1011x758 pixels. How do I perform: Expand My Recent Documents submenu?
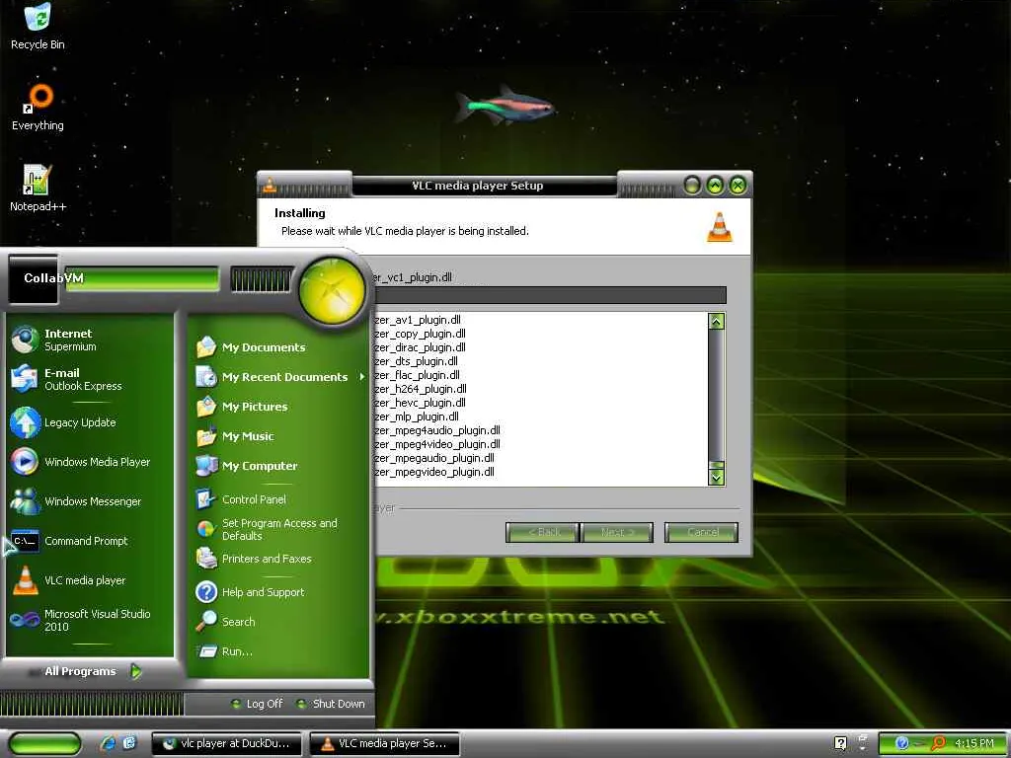point(278,377)
